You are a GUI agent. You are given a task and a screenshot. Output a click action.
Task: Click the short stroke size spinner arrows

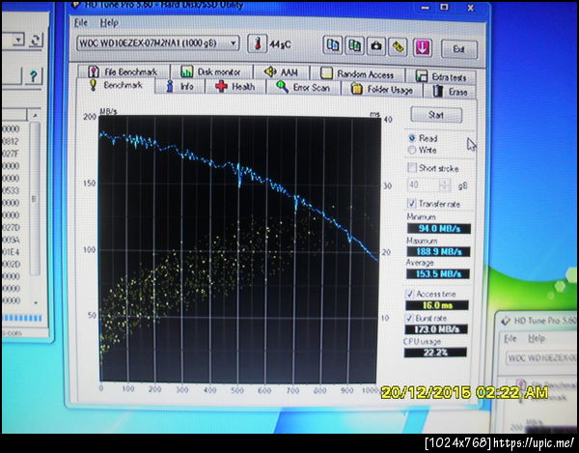coord(446,184)
